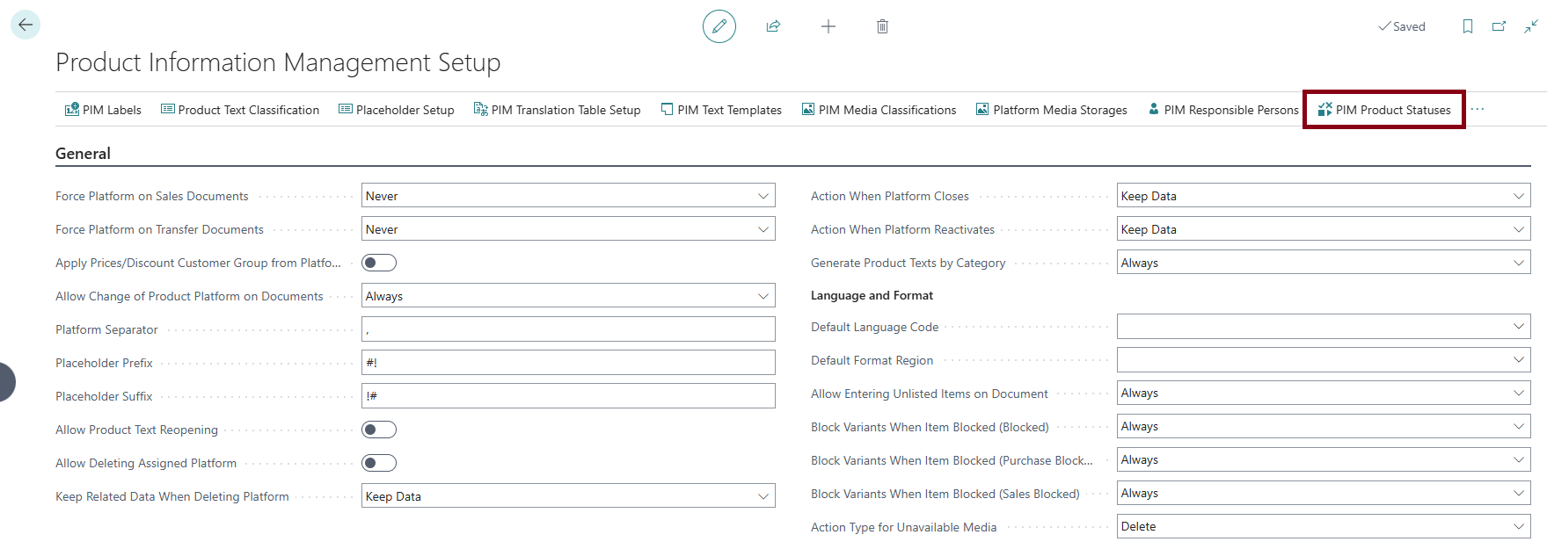Click the Product Text Classification icon
1547x549 pixels.
click(x=167, y=109)
